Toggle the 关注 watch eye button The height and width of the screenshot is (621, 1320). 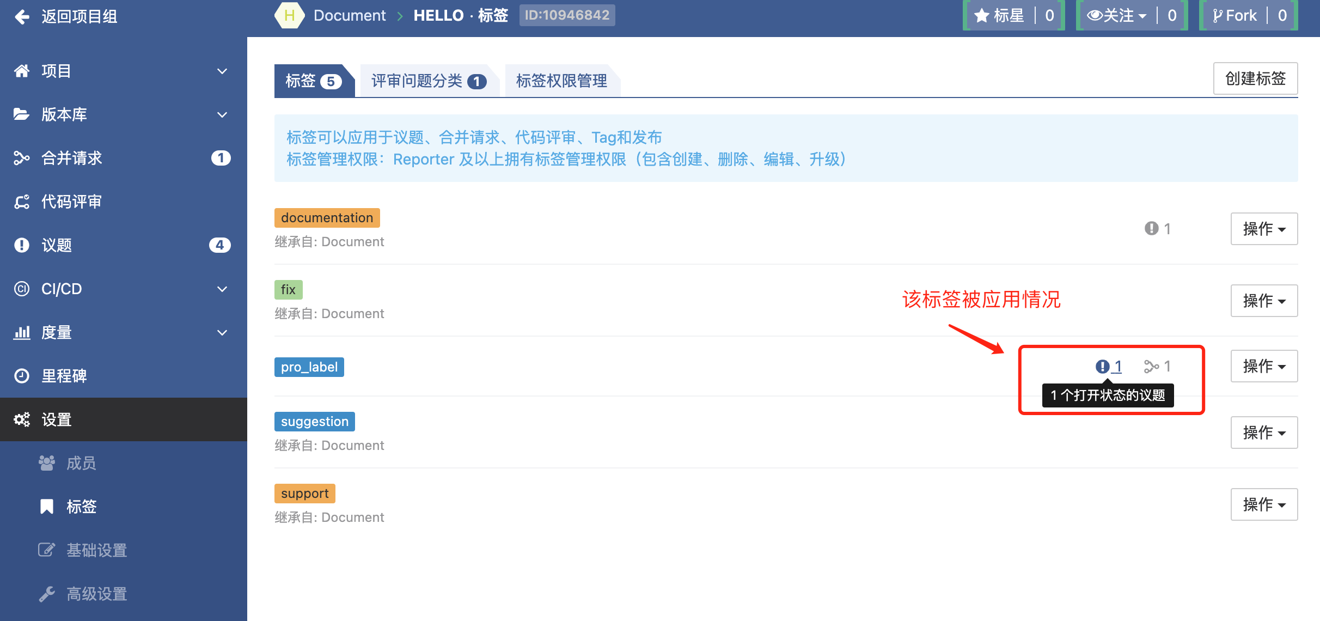[x=1116, y=16]
